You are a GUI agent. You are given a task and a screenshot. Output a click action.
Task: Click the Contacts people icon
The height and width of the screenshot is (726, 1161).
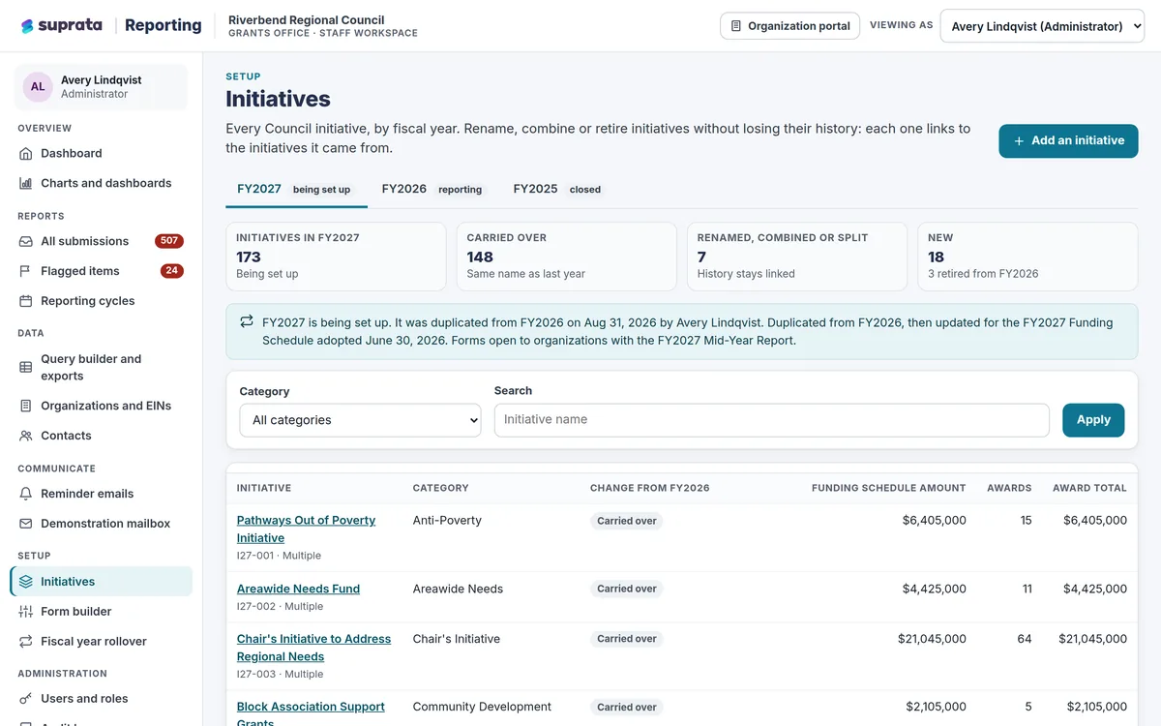(26, 436)
